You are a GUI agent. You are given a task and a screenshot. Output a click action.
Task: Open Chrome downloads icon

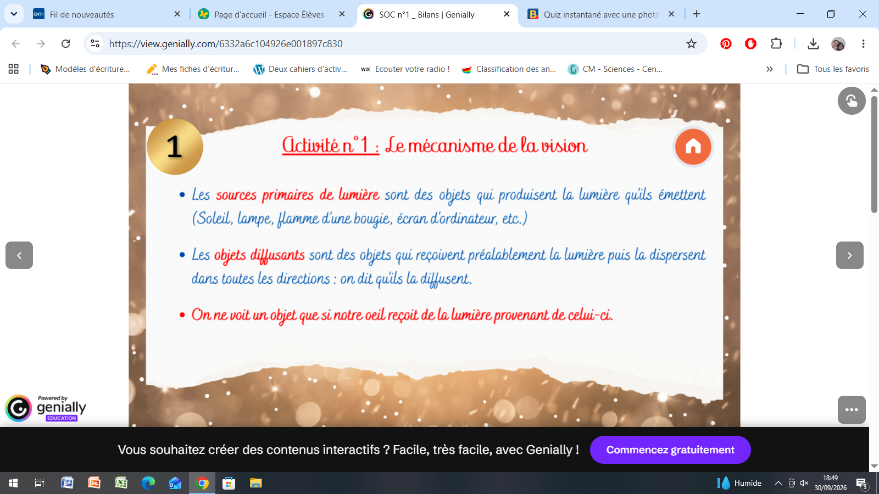[x=813, y=44]
